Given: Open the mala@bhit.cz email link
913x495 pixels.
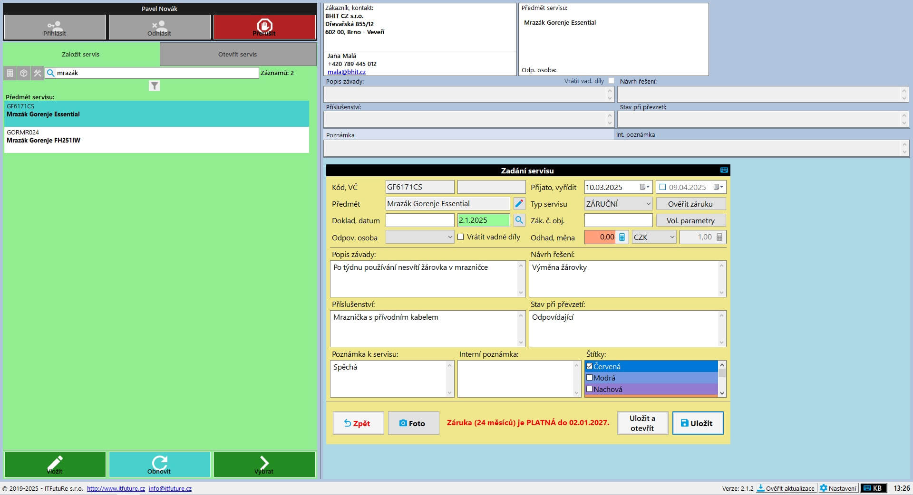Looking at the screenshot, I should [x=347, y=72].
